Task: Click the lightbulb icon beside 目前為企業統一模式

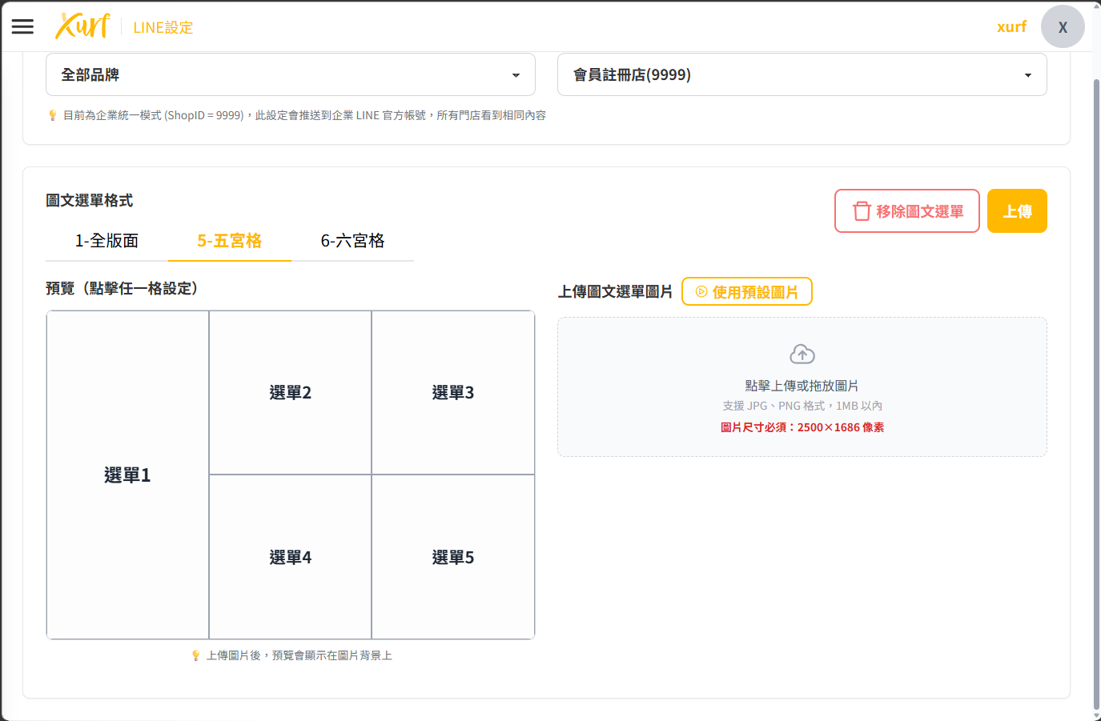Action: pyautogui.click(x=53, y=115)
